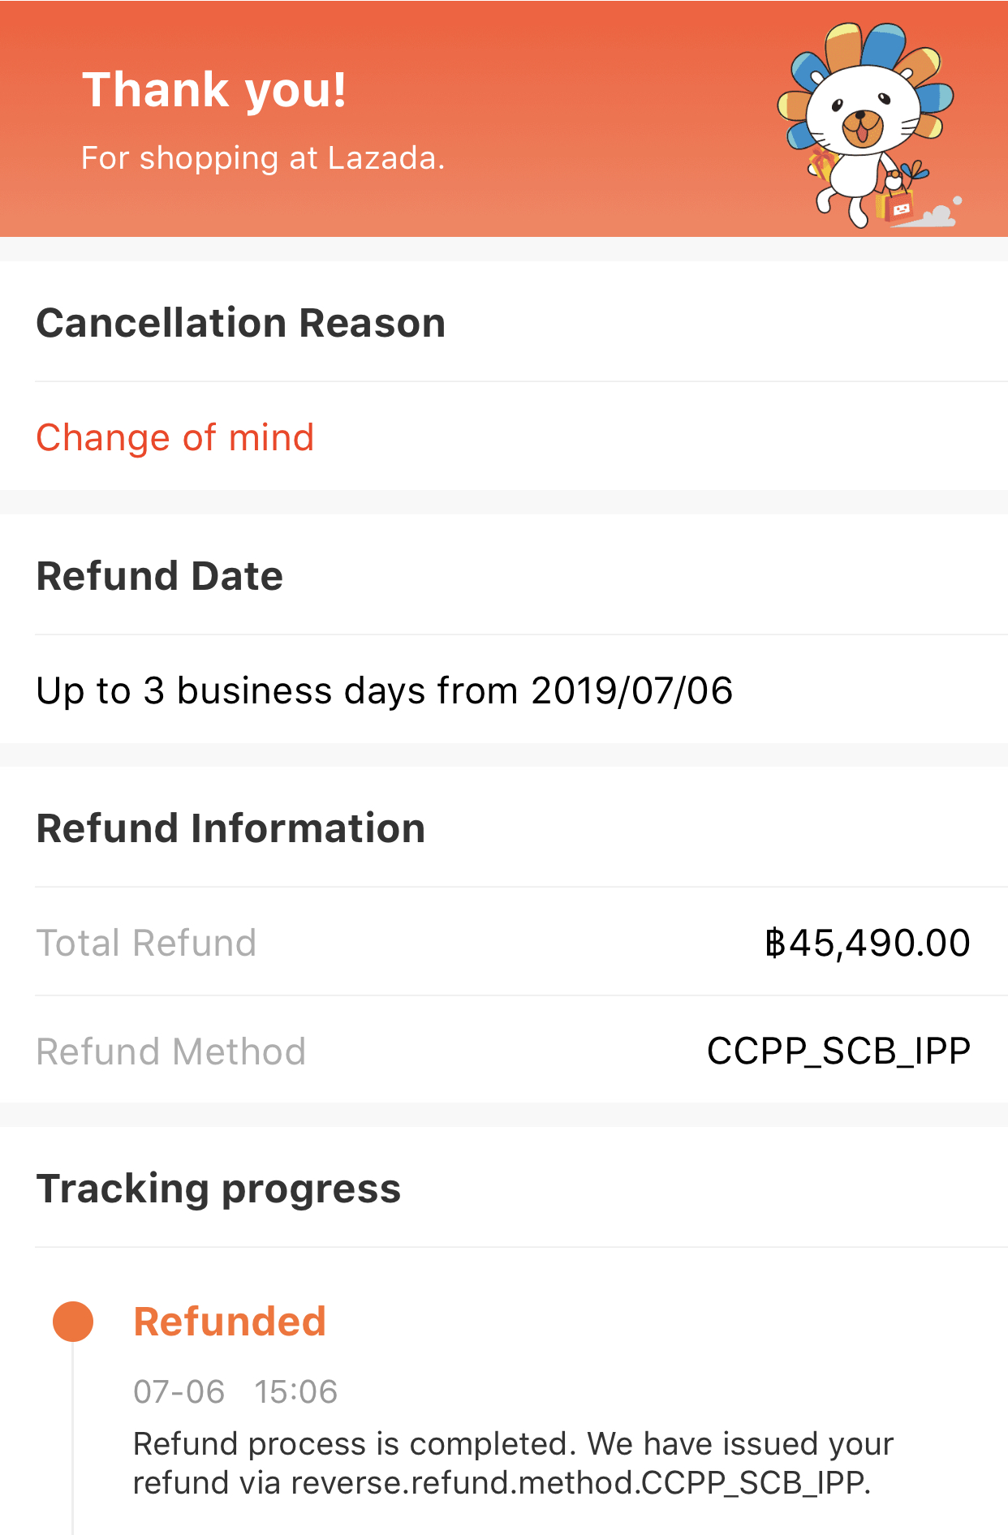Viewport: 1008px width, 1535px height.
Task: Select the ฿45,490.00 refund amount
Action: point(868,943)
